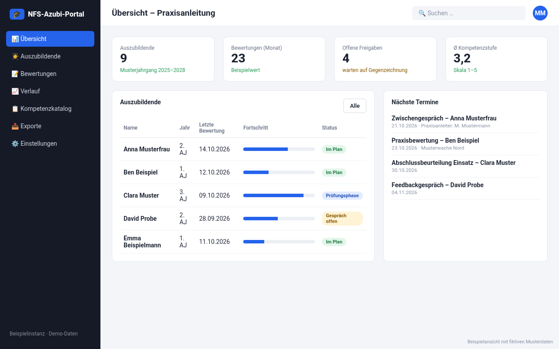Open Einstellungen in the sidebar
Screen dimensions: 559x349
[50, 144]
